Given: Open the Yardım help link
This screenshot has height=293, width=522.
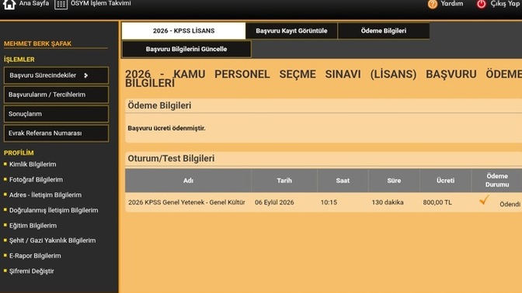Looking at the screenshot, I should [452, 4].
